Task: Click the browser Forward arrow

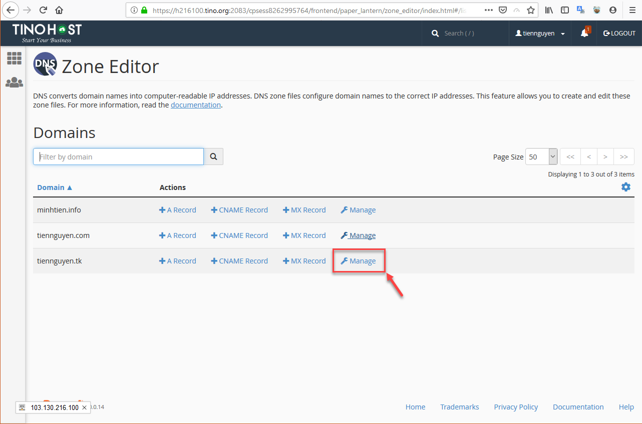Action: 27,10
